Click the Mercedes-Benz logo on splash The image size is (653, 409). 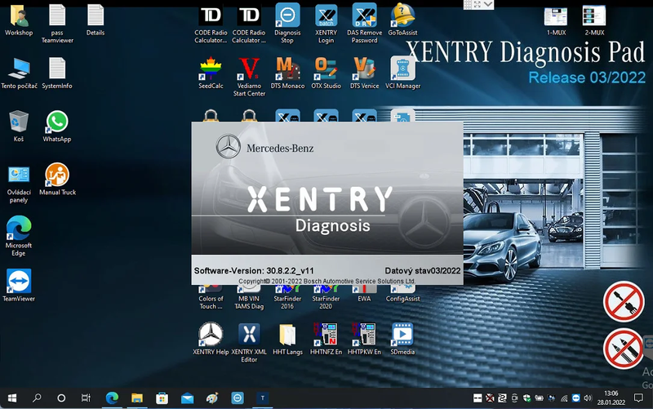coord(229,147)
